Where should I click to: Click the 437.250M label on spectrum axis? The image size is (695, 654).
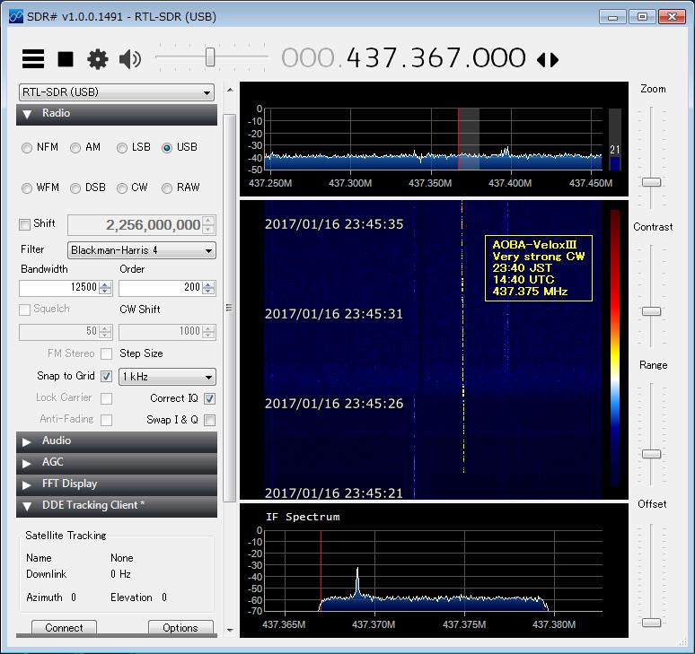[x=270, y=183]
